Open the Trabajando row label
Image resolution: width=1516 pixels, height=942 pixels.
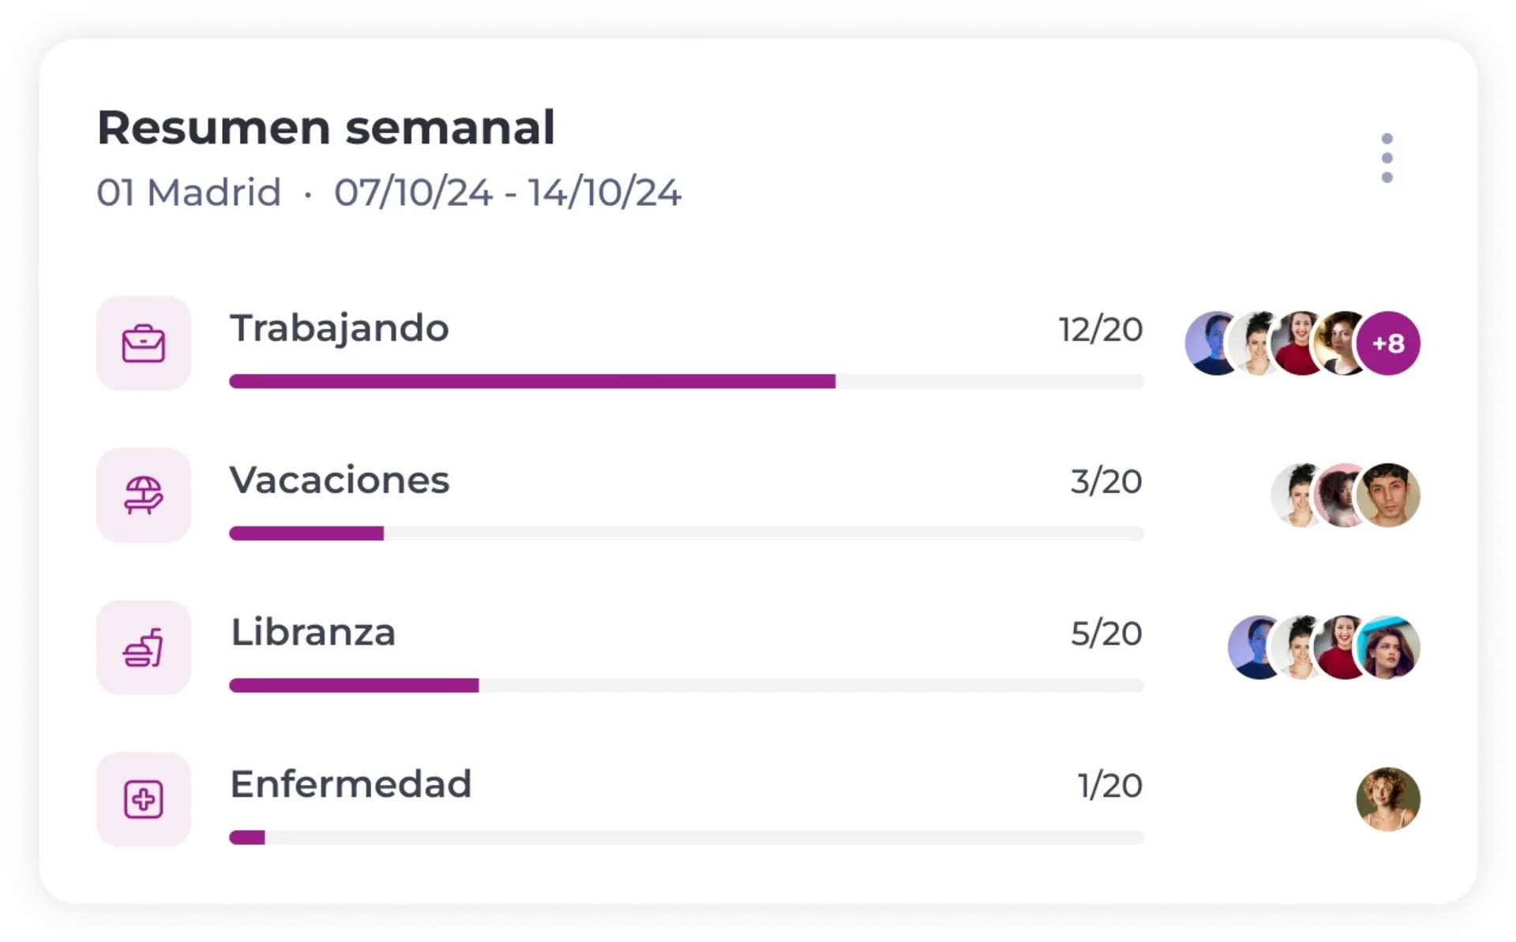pos(340,329)
